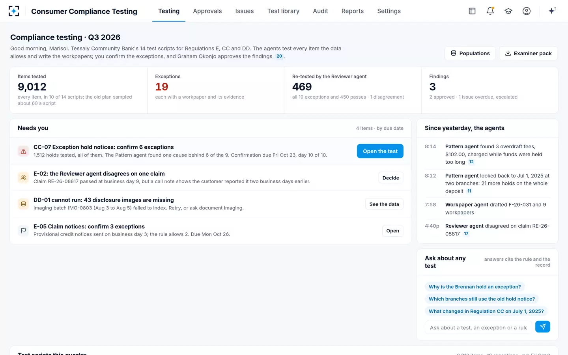
Task: Ask which branches still use old hold notice
Action: point(482,299)
